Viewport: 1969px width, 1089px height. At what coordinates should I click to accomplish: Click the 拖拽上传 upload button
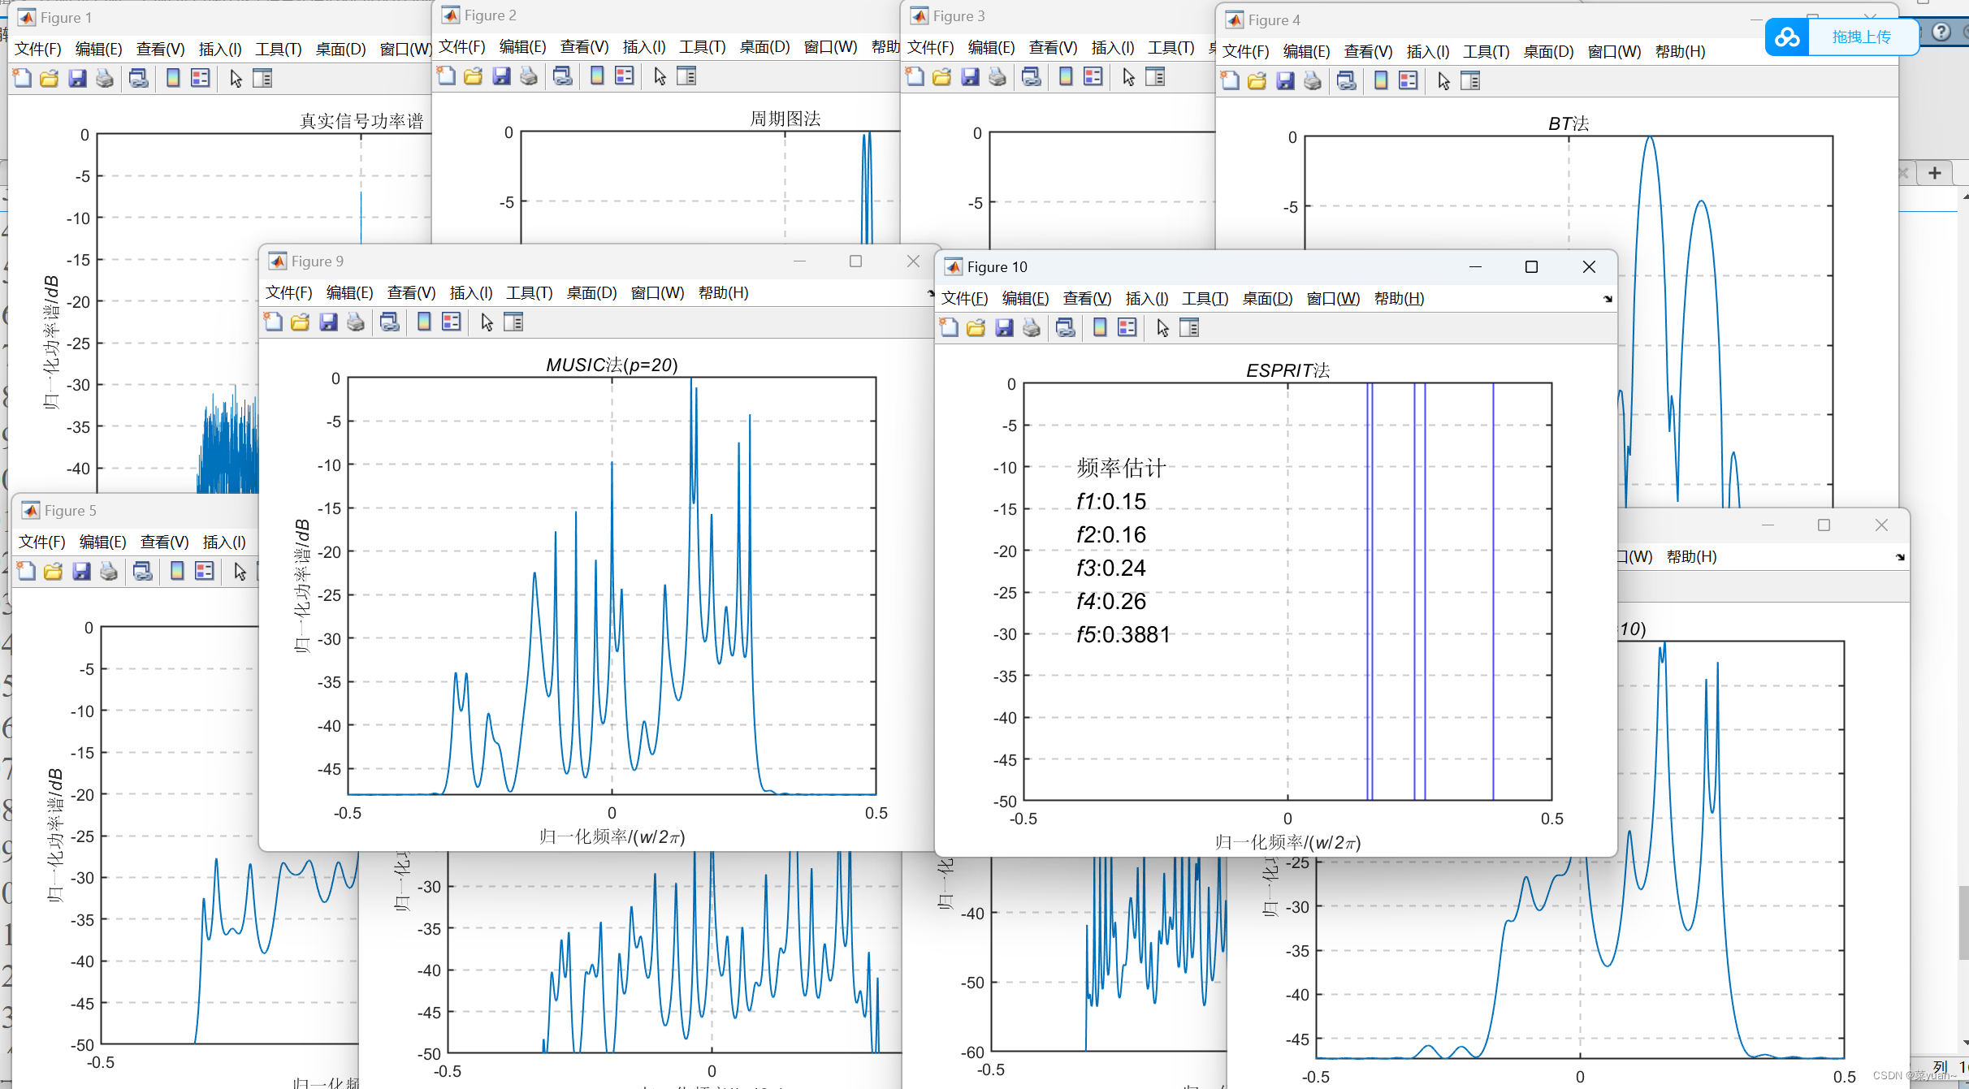1862,37
